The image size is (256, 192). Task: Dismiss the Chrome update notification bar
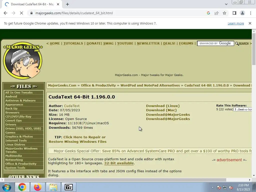(250, 23)
